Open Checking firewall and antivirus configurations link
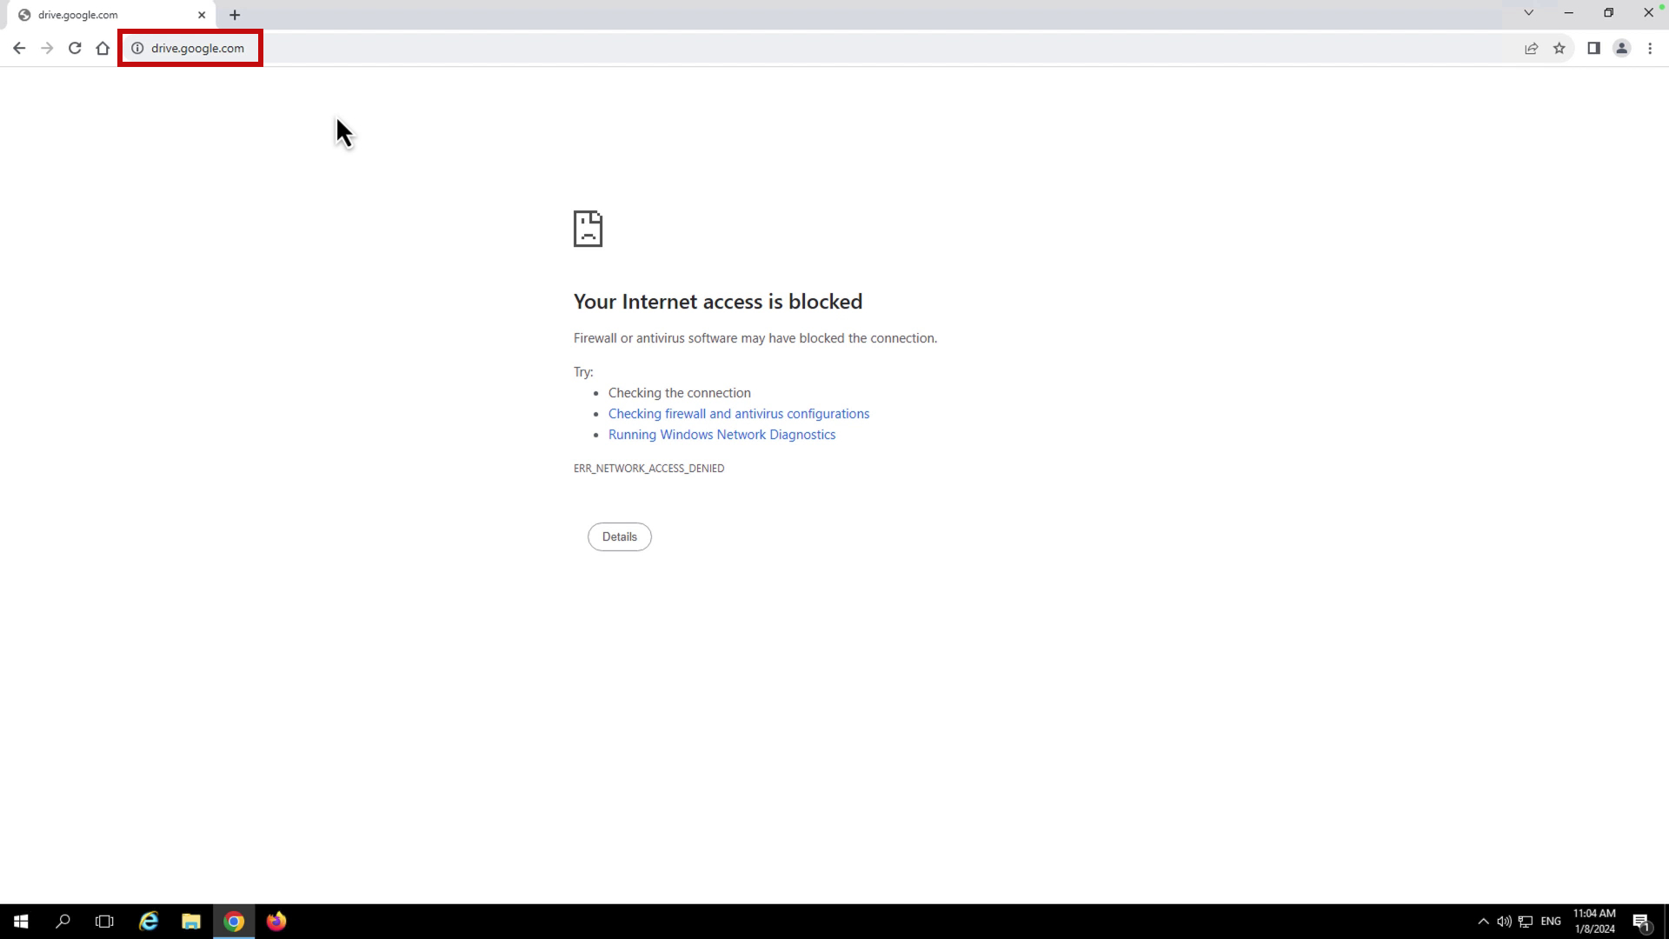 coord(739,414)
